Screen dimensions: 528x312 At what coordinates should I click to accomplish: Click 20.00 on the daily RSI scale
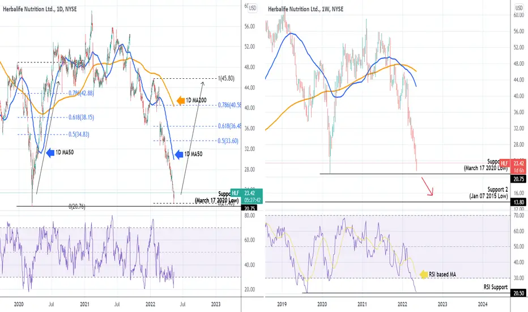(249, 289)
